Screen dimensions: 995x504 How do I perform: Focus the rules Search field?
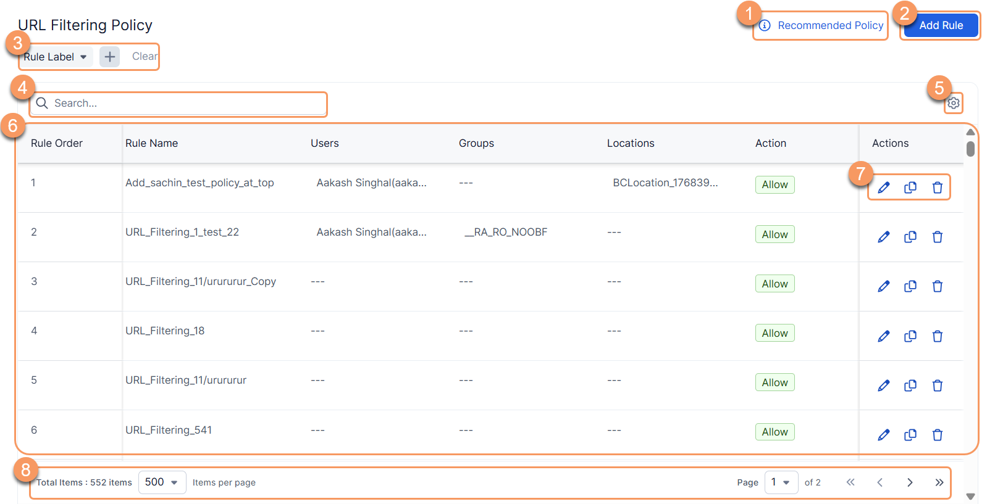(x=178, y=103)
